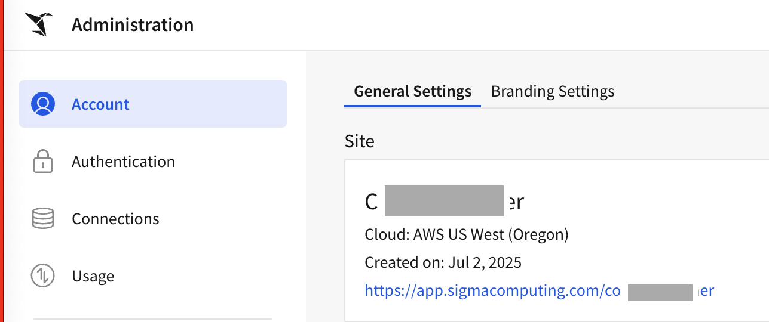Image resolution: width=769 pixels, height=322 pixels.
Task: Click the Account person icon
Action: pos(43,104)
